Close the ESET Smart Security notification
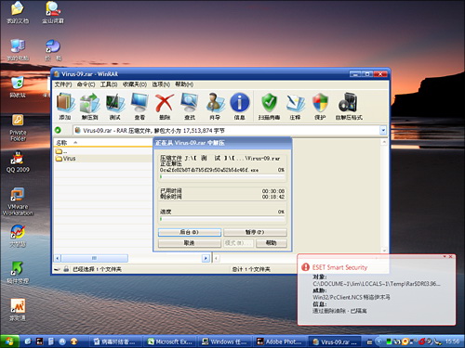Viewport: 465px width, 348px height. pos(451,256)
